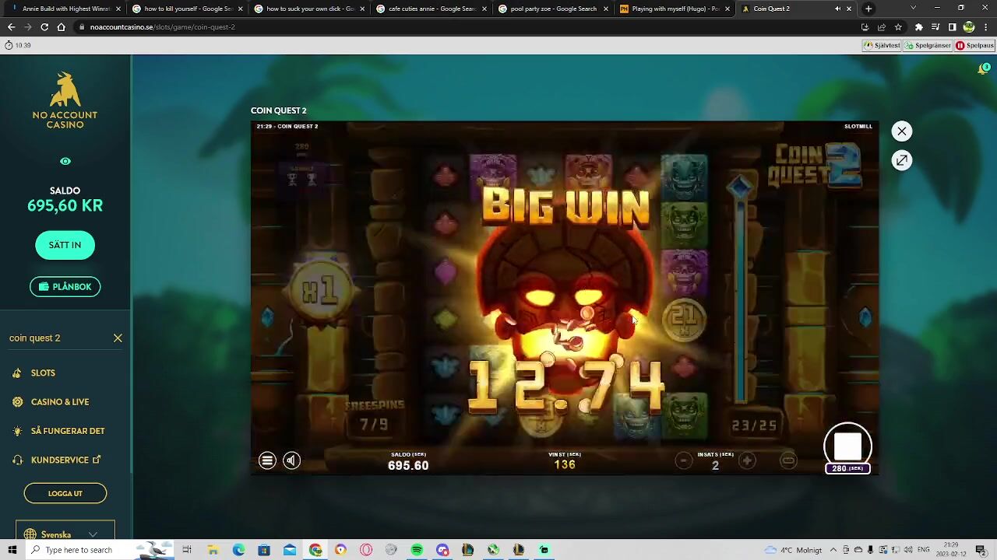Open the notifications bell
This screenshot has height=560, width=997.
click(x=983, y=69)
